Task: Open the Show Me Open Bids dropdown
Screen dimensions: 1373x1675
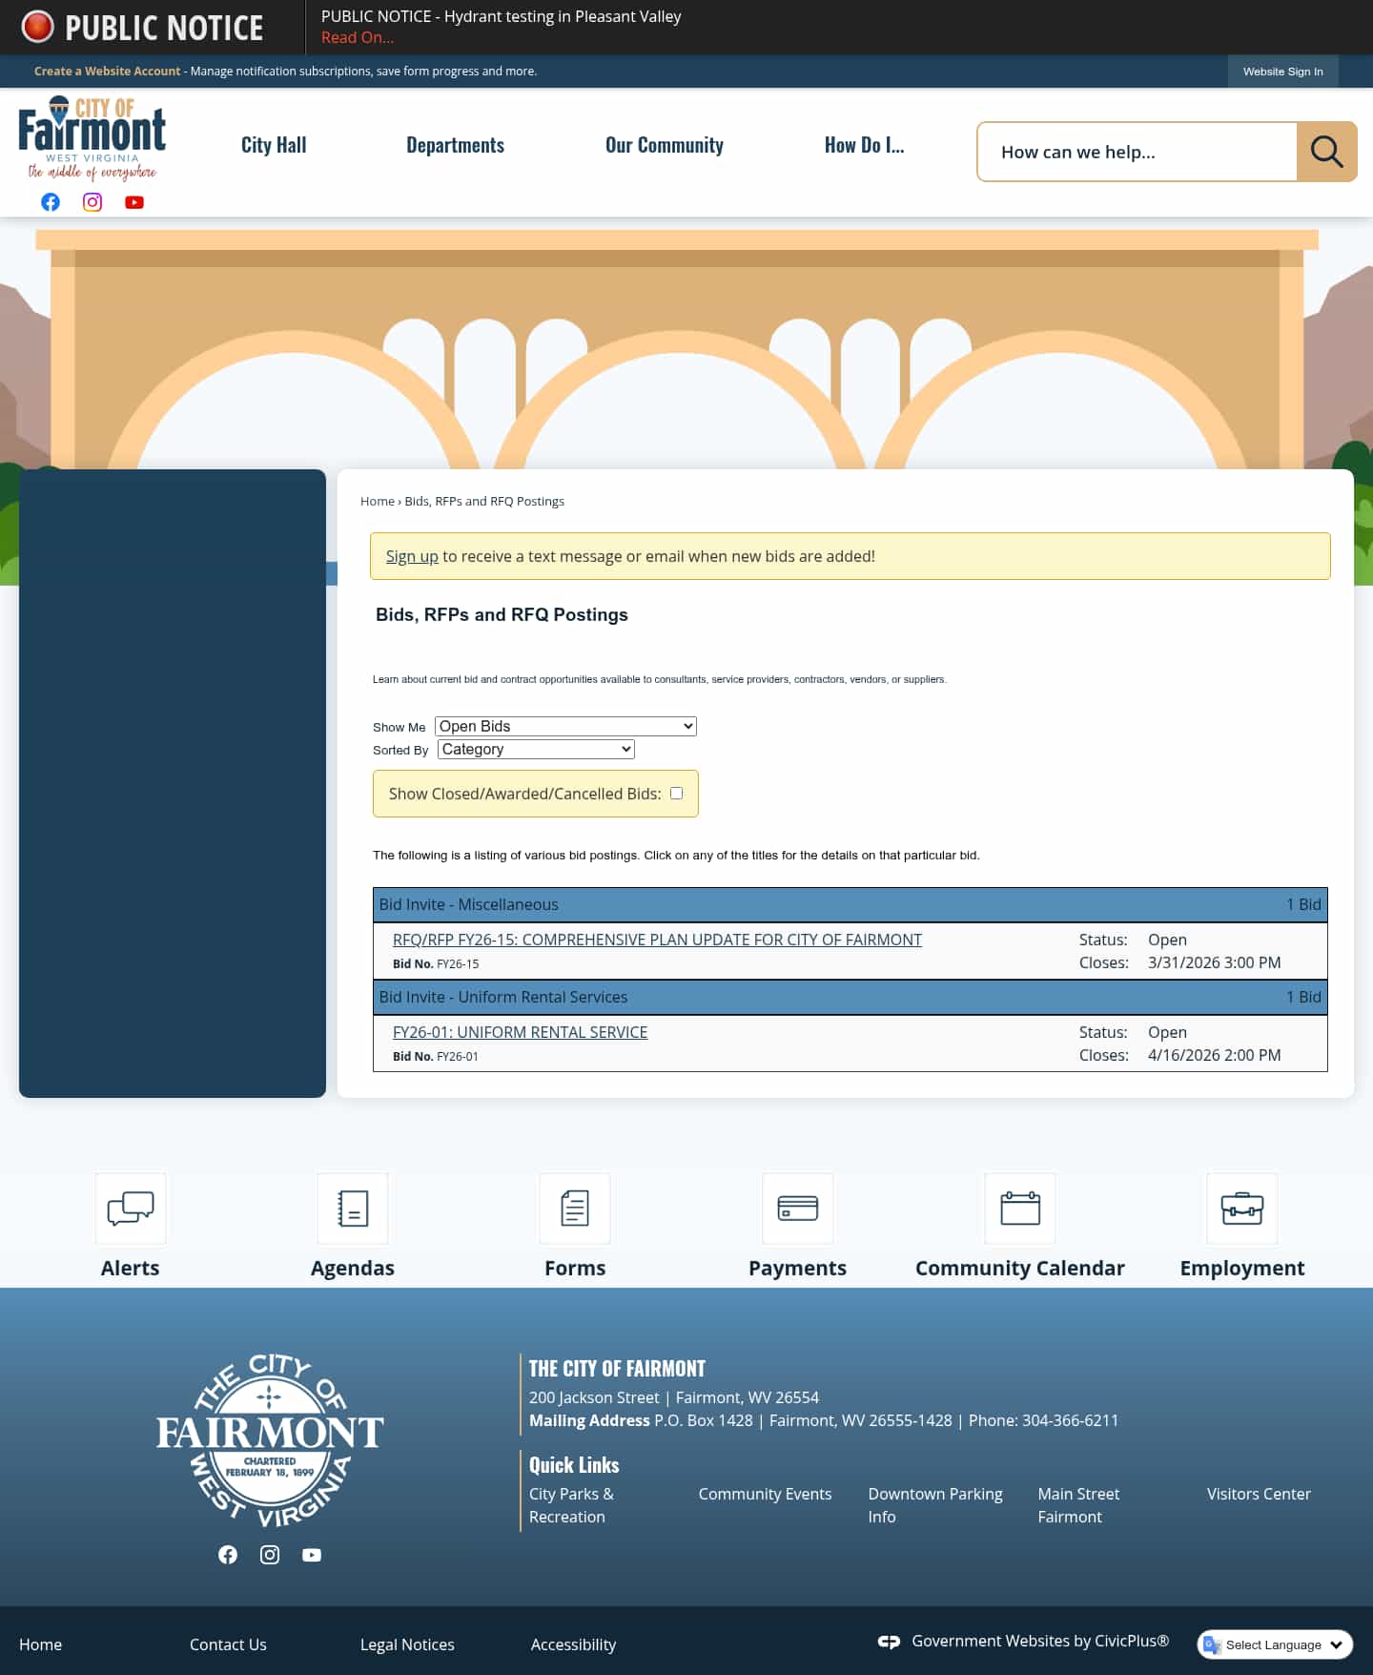Action: coord(565,726)
